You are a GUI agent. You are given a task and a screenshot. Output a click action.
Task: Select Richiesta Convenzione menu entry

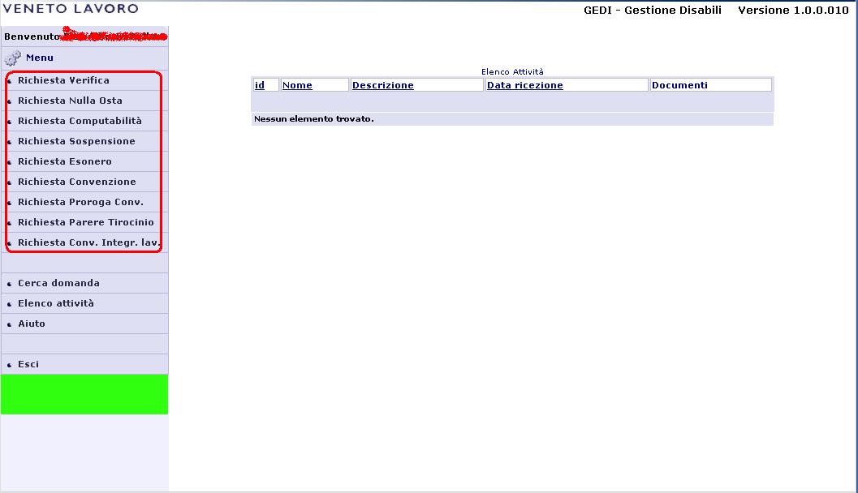(77, 182)
